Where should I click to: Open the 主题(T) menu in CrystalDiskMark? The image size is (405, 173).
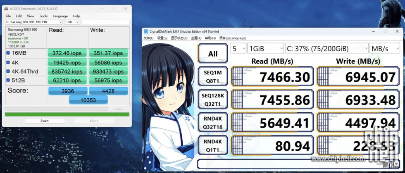tap(196, 38)
